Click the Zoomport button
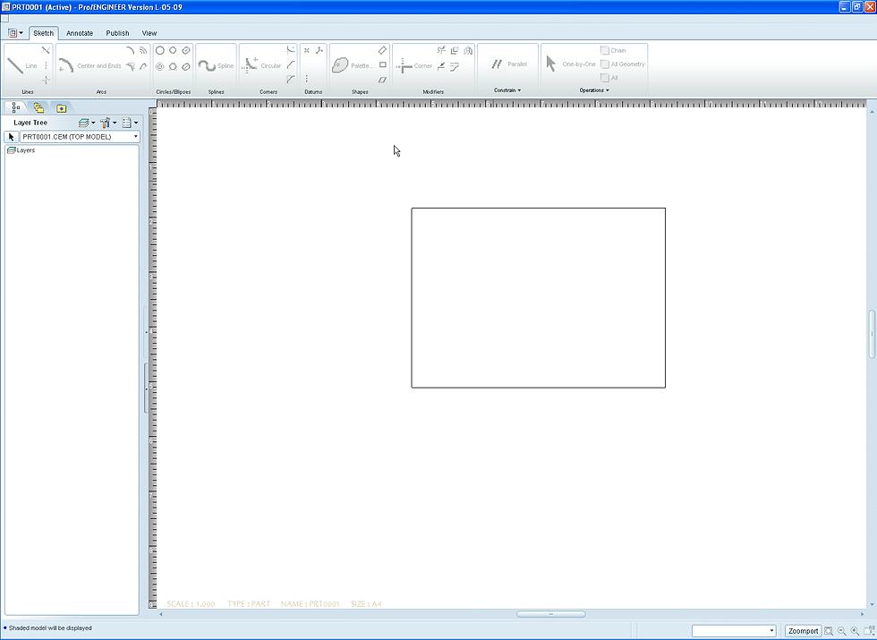 pos(803,631)
